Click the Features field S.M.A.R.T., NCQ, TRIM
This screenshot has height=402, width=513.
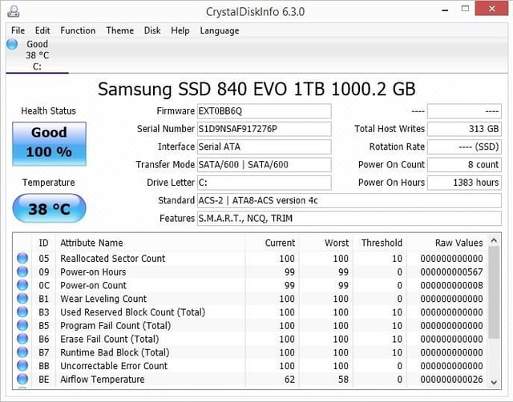click(349, 219)
